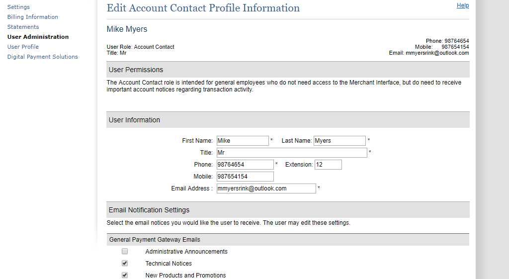Disable New Products and Promotions checkbox

click(x=125, y=275)
